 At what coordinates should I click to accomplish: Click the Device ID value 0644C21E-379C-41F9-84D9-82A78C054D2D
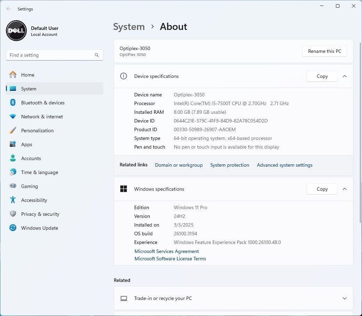(221, 121)
